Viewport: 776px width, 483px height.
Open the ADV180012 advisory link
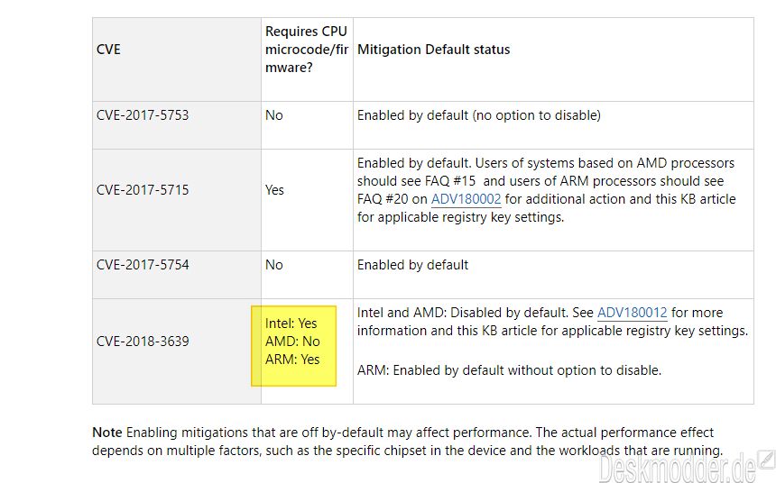coord(632,313)
